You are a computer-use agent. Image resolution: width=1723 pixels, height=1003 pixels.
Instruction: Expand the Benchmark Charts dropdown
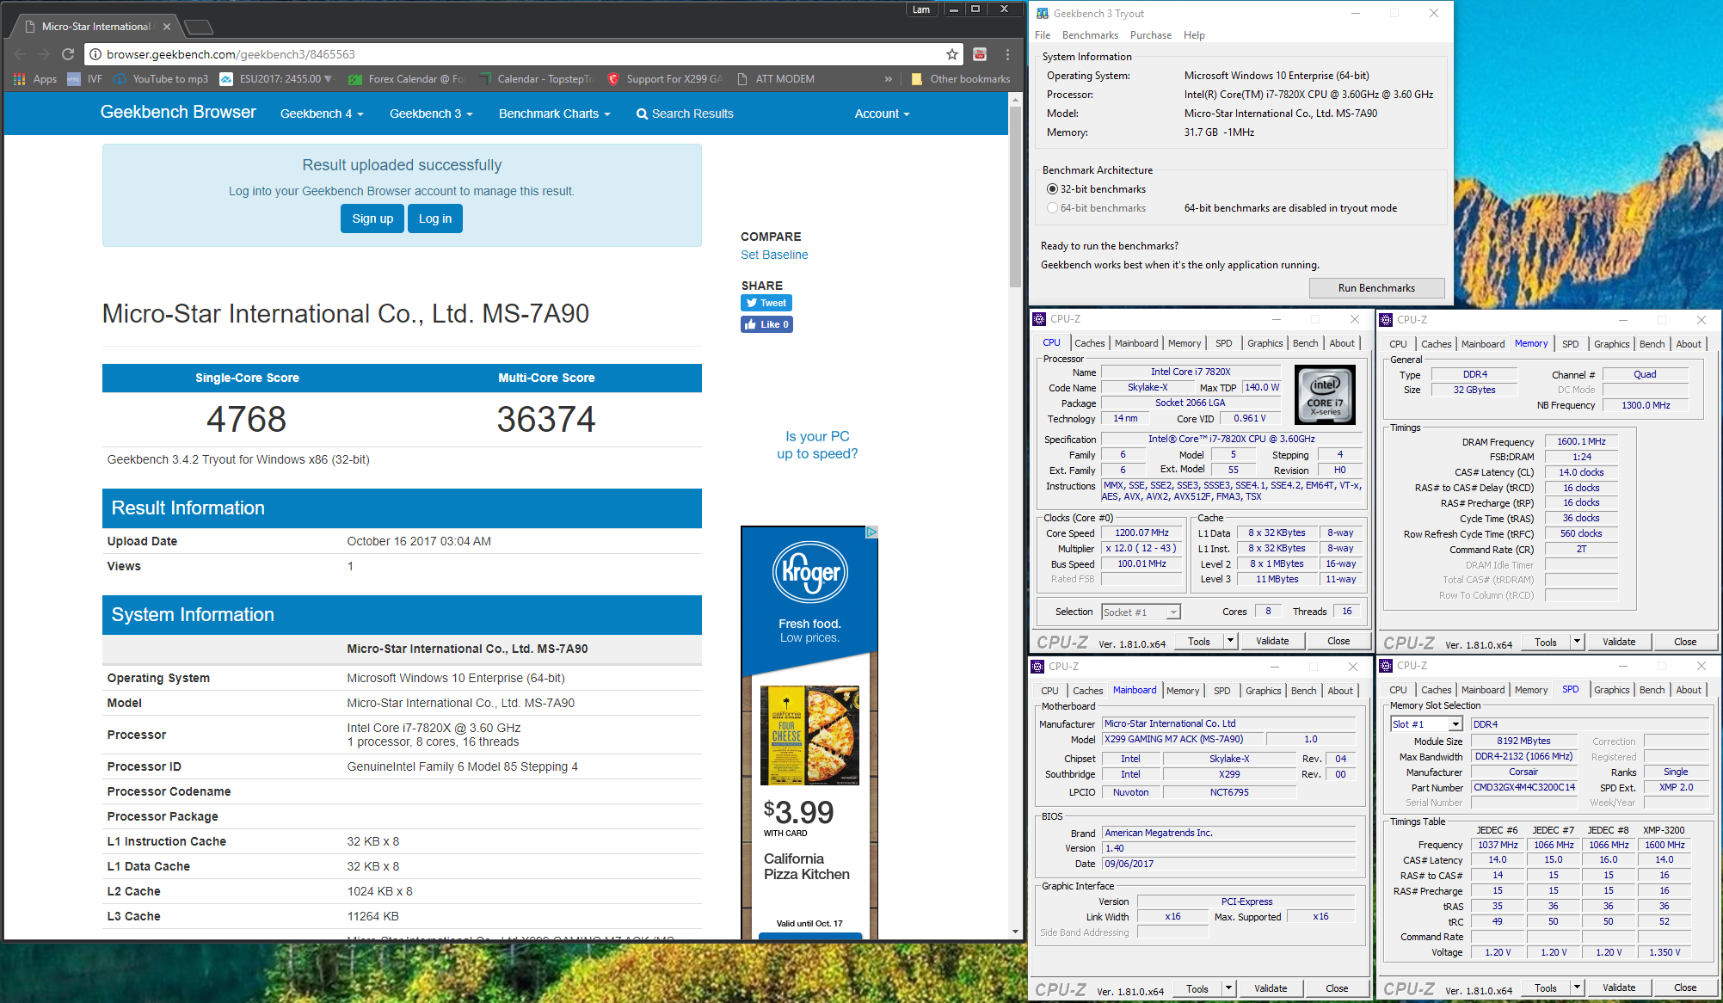click(554, 114)
